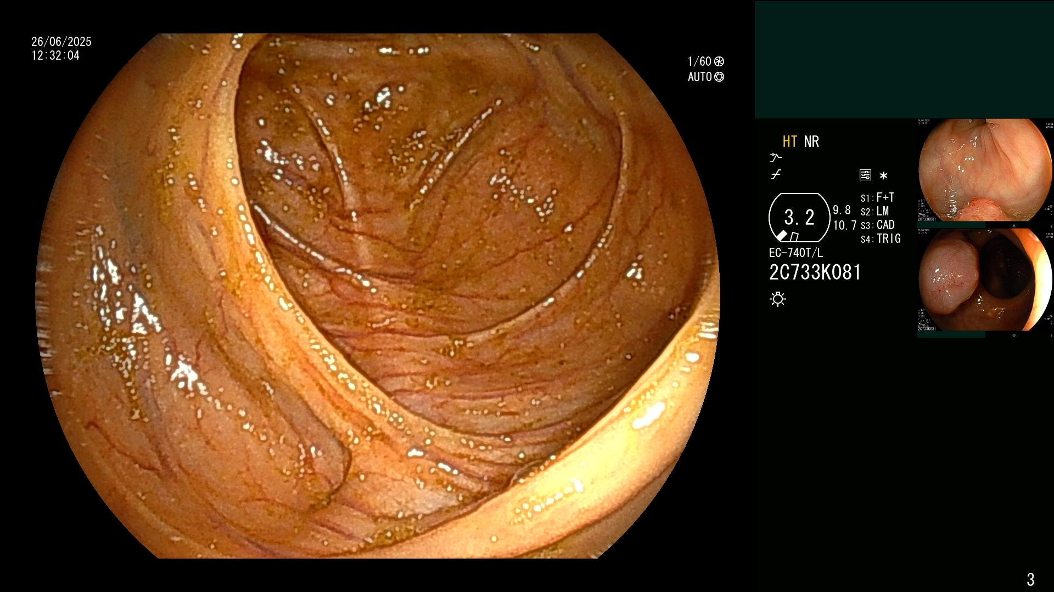
Task: Click the scope tip indicator showing 3.2
Action: pyautogui.click(x=799, y=218)
